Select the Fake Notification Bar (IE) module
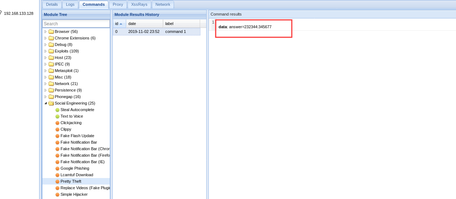The height and width of the screenshot is (199, 456). (83, 162)
